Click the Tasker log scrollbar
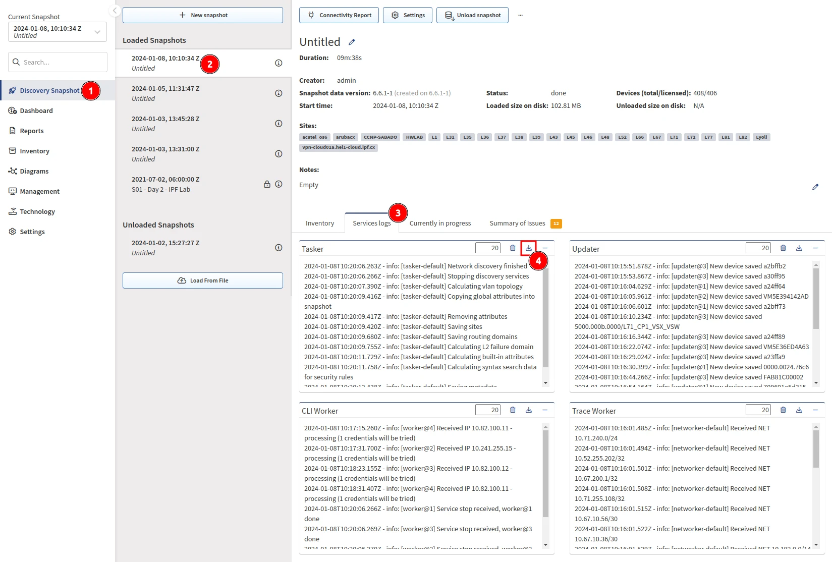Viewport: 832px width, 562px height. coord(545,323)
